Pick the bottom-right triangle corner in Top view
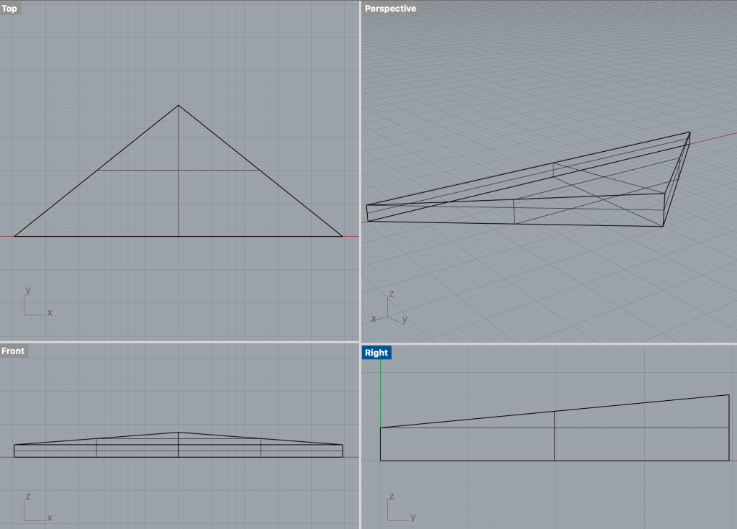Image resolution: width=737 pixels, height=529 pixels. [x=342, y=236]
